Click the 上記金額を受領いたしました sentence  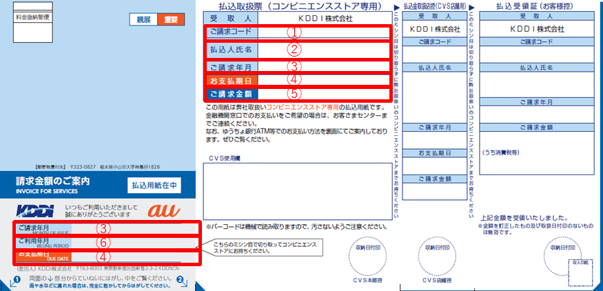pyautogui.click(x=526, y=218)
